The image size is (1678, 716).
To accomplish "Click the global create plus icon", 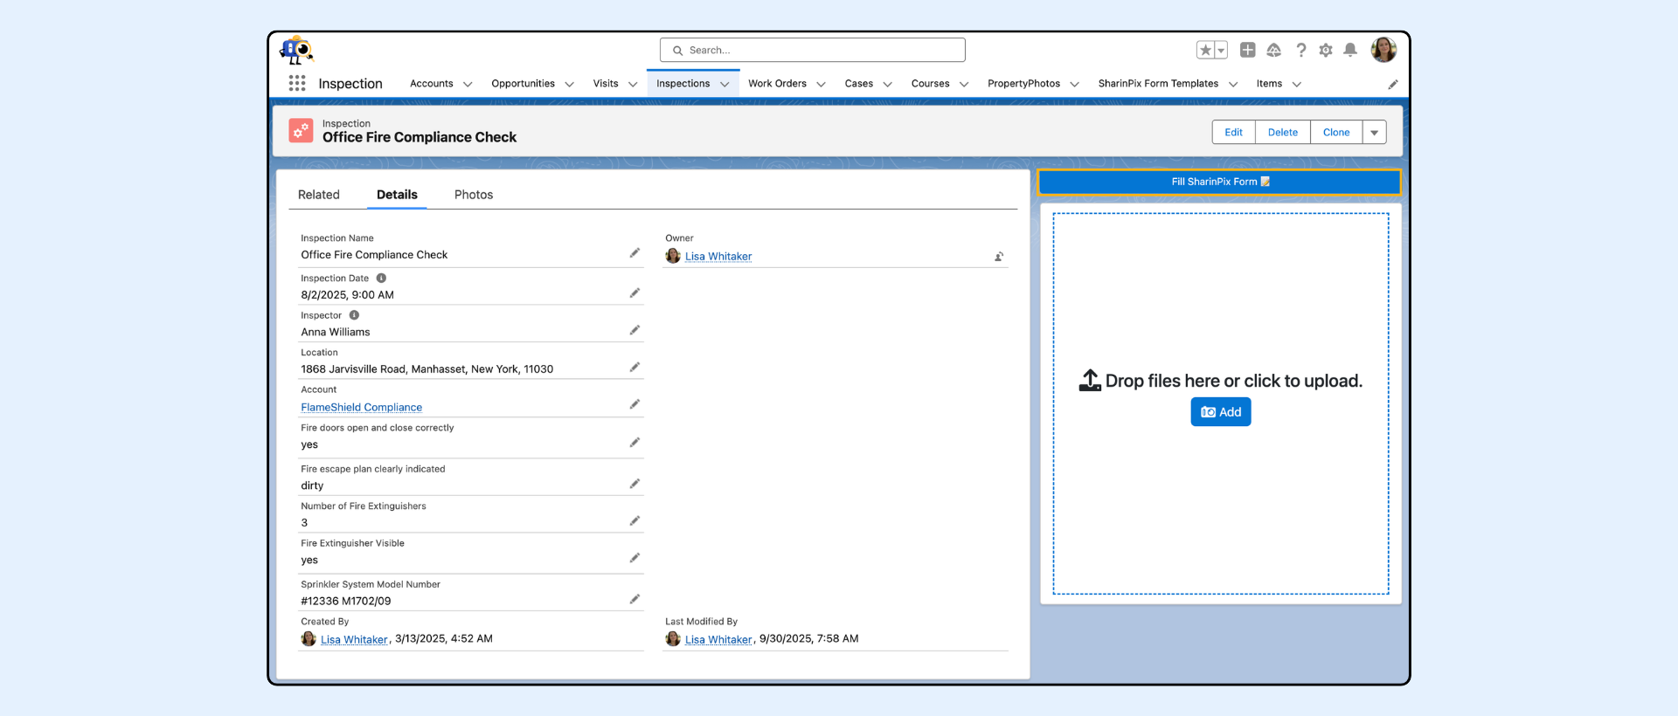I will 1247,50.
